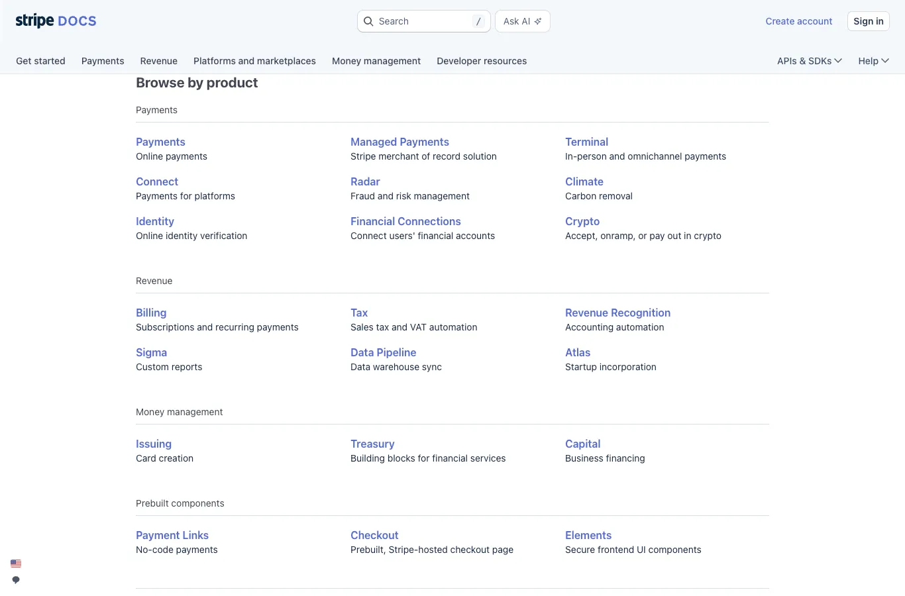Open the Financial Connections link

405,221
